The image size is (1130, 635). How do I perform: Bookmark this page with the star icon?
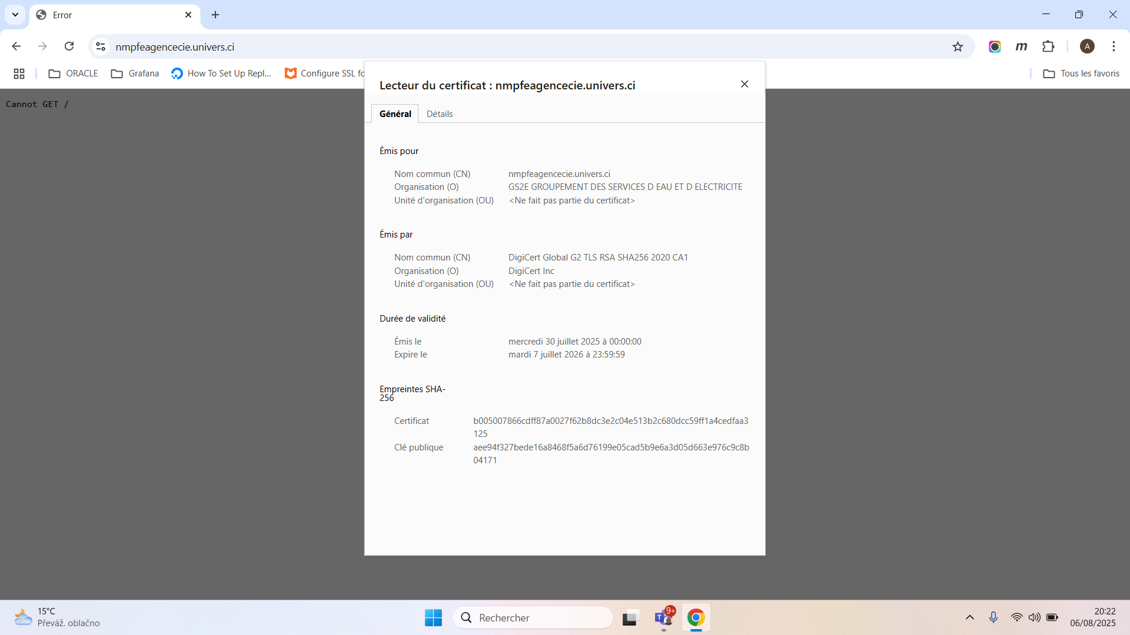click(958, 46)
